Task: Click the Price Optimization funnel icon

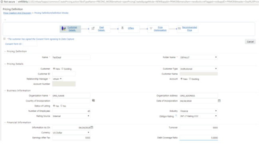Action: point(151,28)
